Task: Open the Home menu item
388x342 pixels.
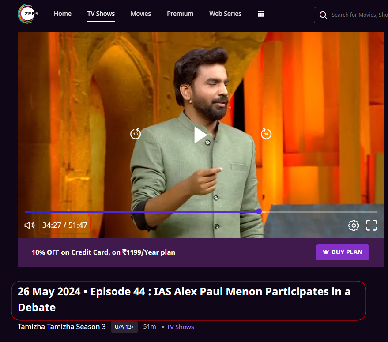Action: click(63, 14)
